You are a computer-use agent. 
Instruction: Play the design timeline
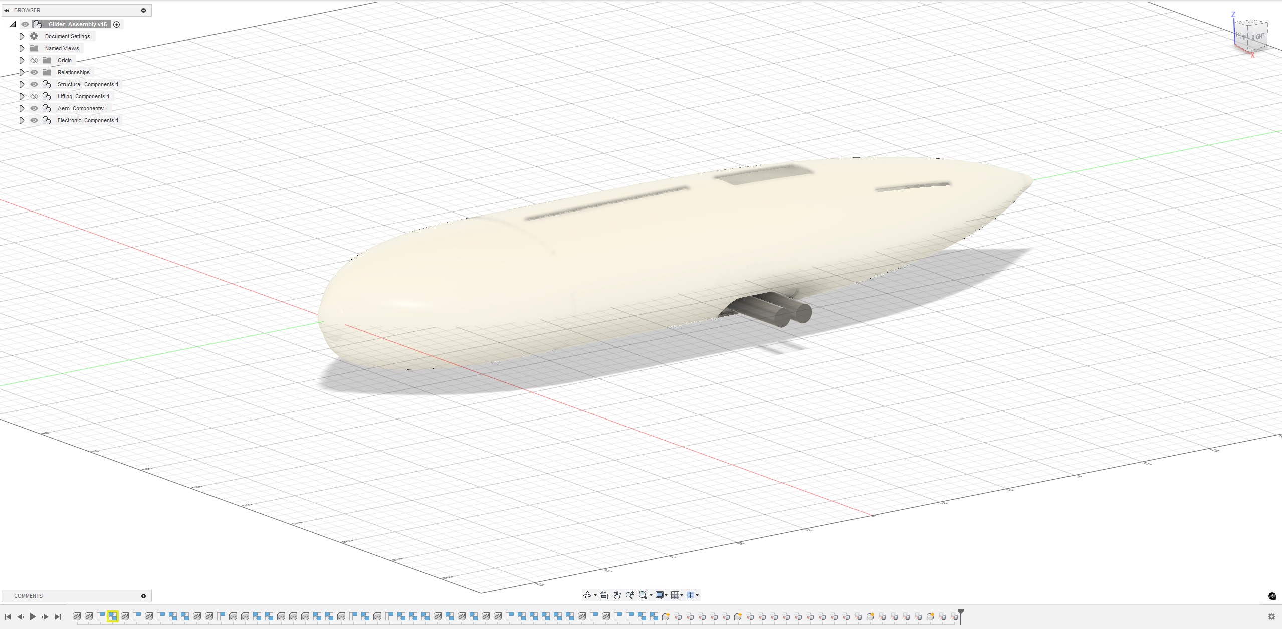coord(33,617)
